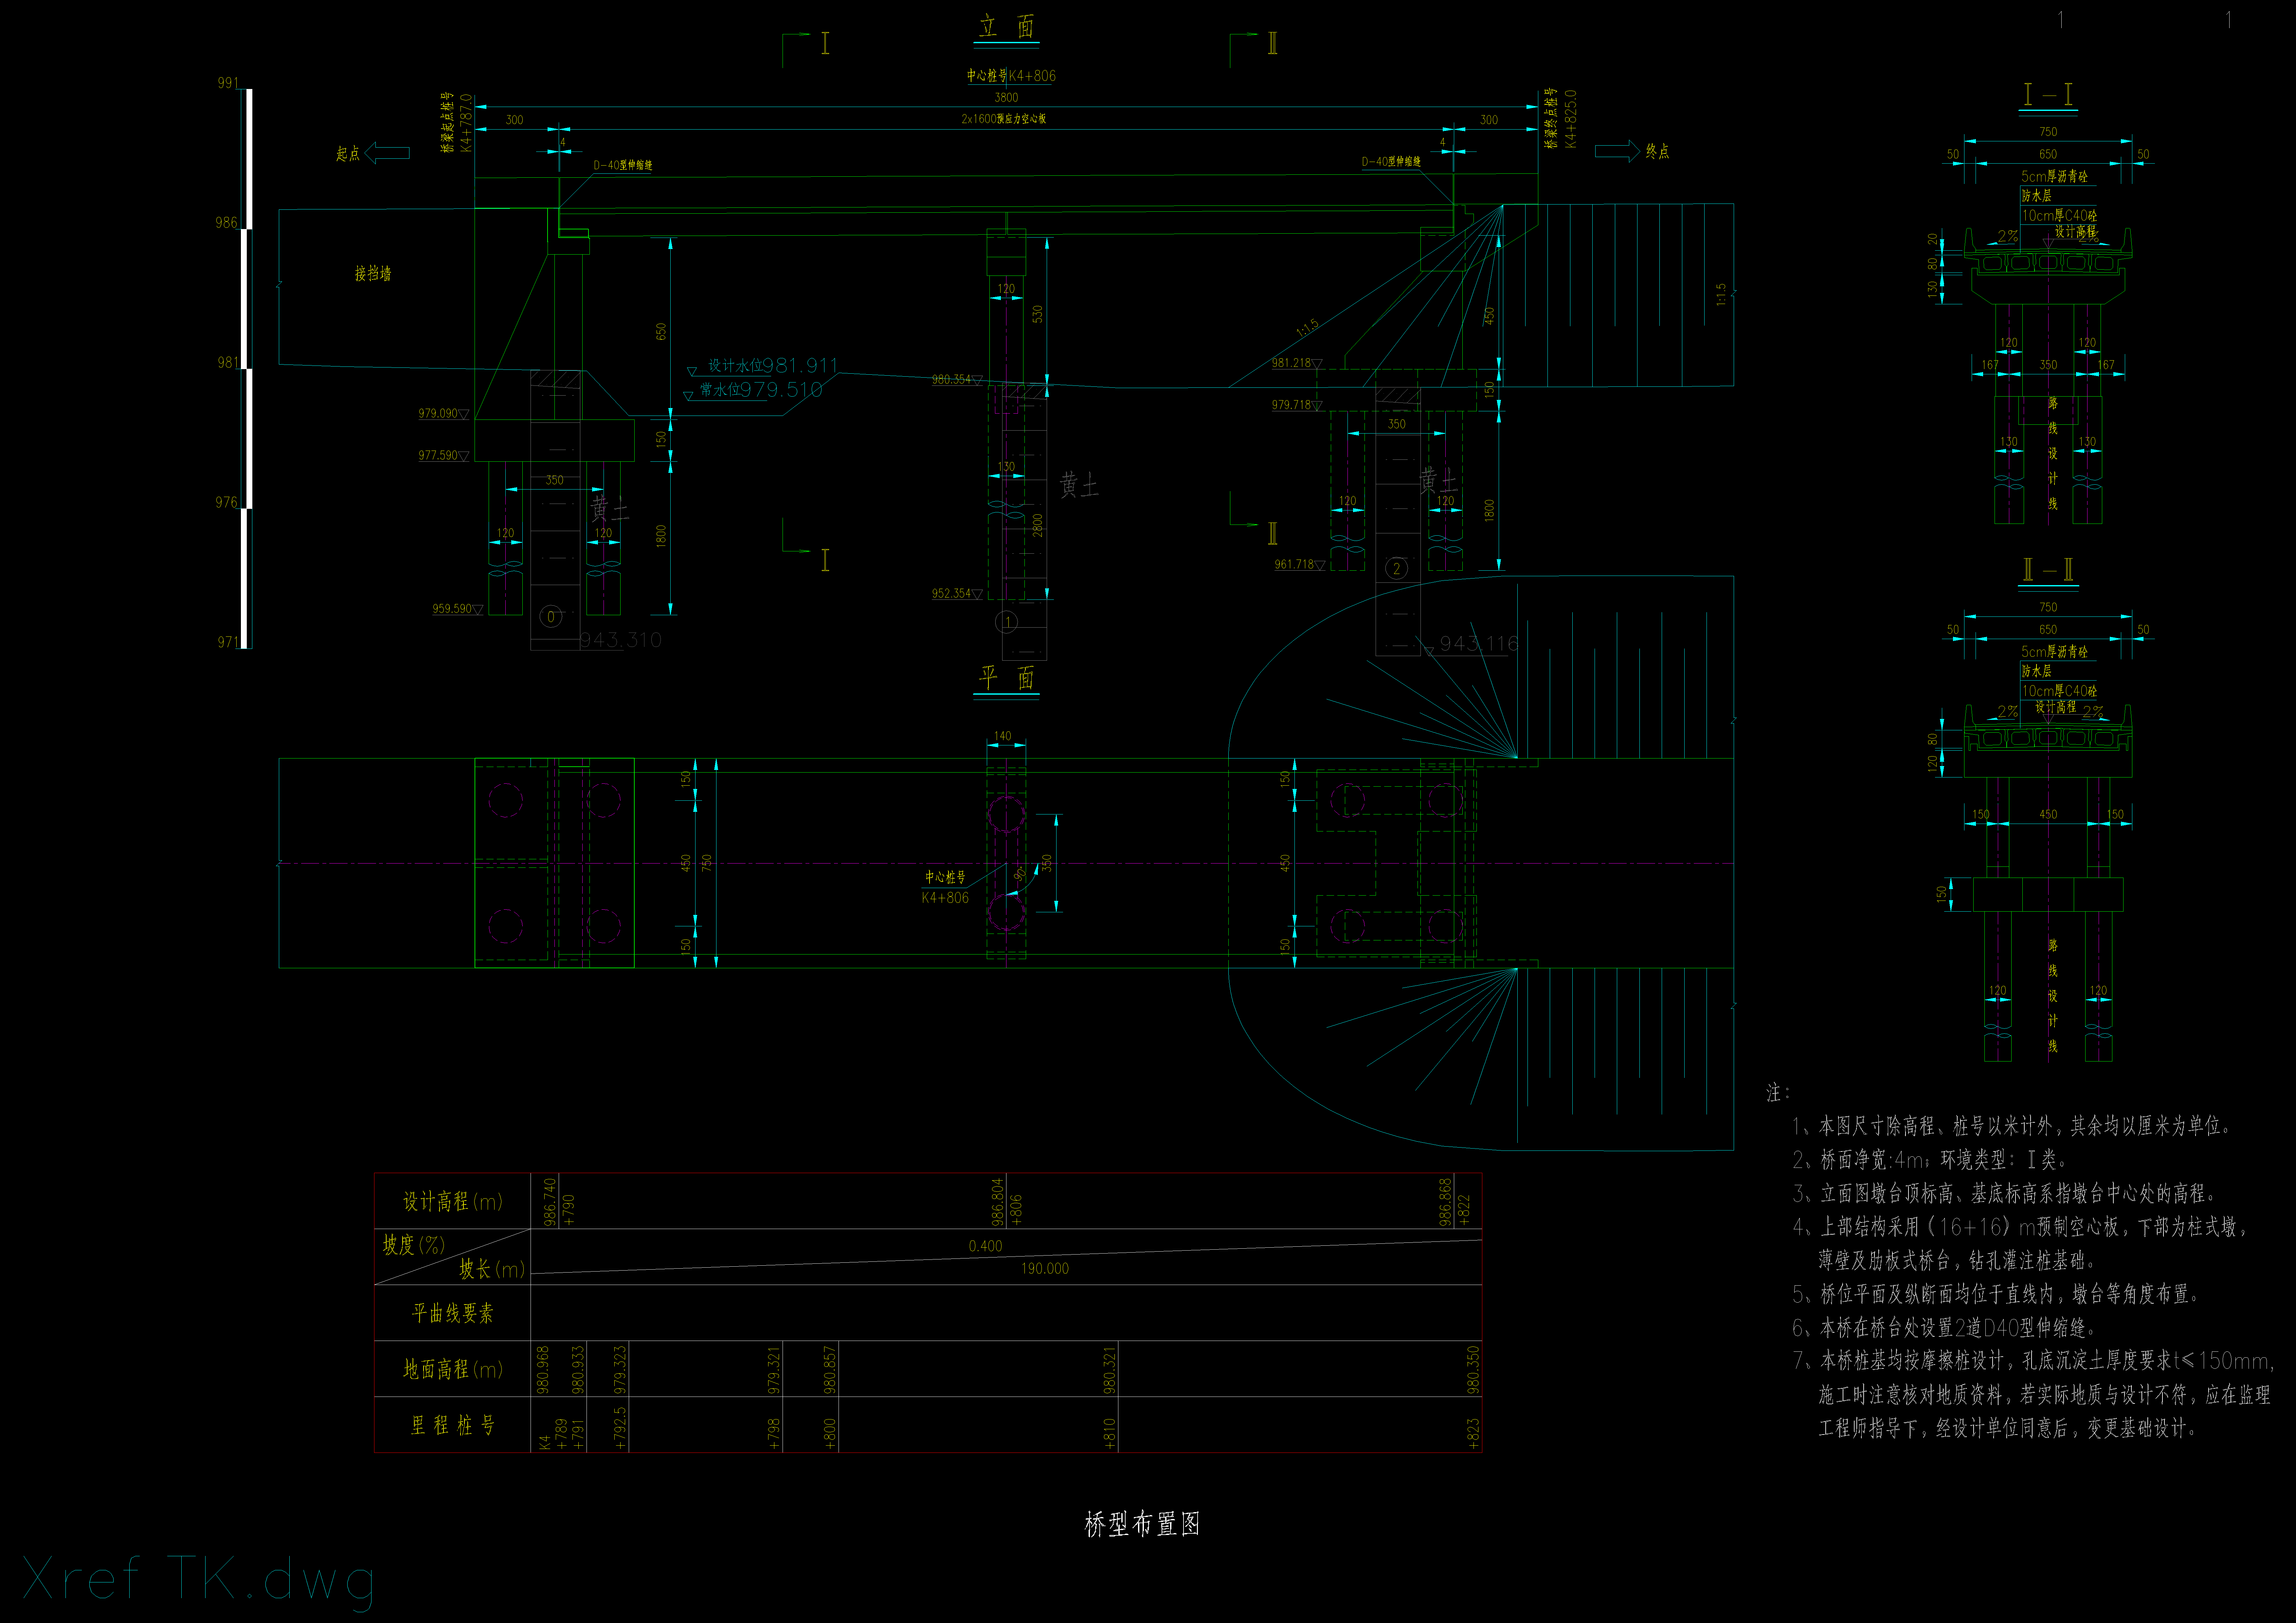
Task: Select the 设计高程(m) row header
Action: (453, 1201)
